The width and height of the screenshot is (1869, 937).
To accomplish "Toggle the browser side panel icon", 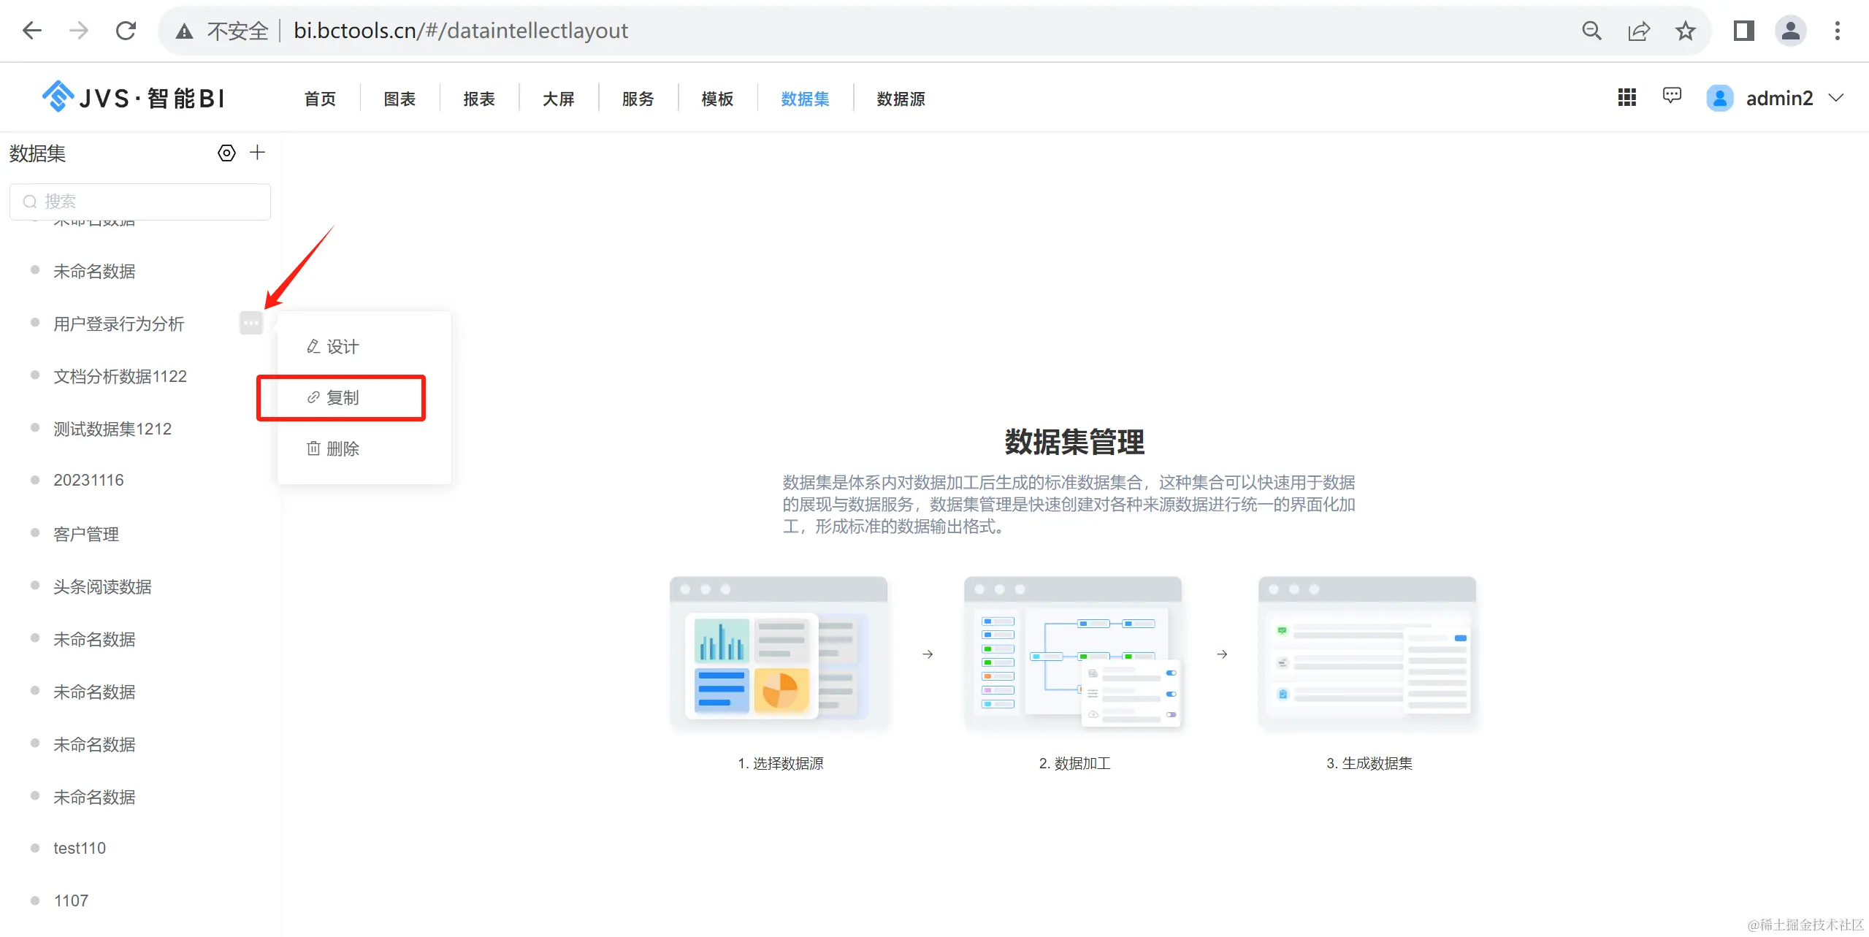I will tap(1743, 31).
